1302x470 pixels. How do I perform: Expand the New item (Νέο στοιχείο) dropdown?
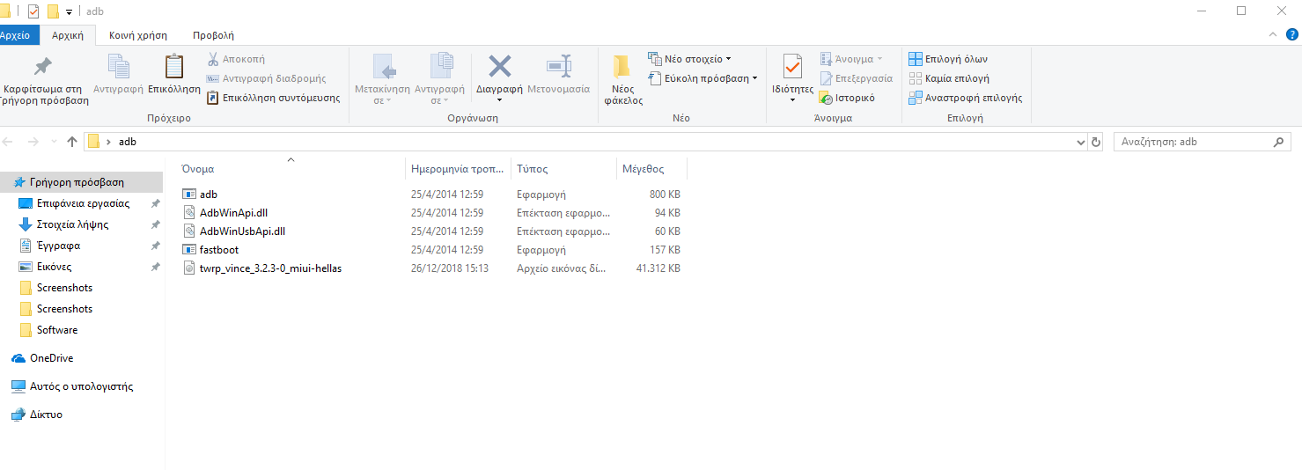coord(691,59)
